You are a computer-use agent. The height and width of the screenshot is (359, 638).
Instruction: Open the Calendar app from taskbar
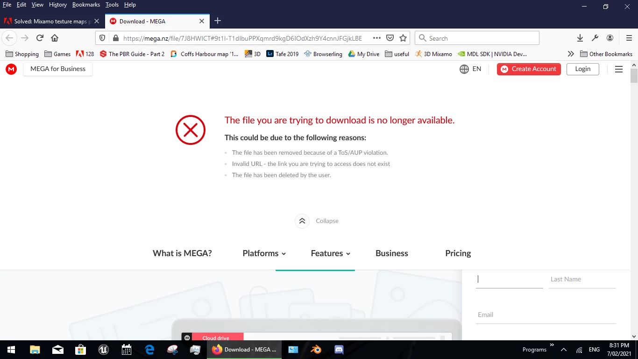pos(127,350)
